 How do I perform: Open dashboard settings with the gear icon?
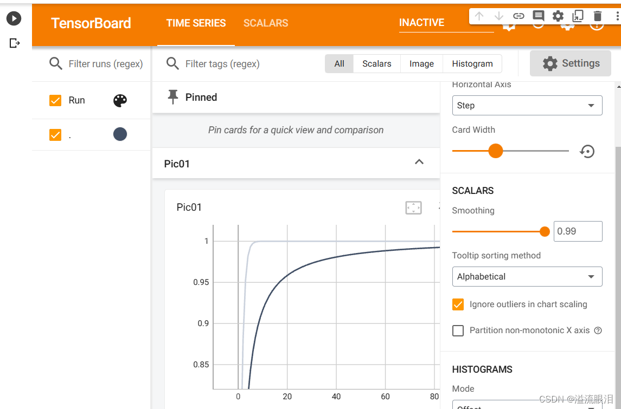point(558,16)
